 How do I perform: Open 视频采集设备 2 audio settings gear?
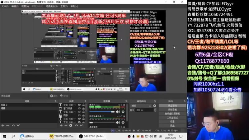click(123, 122)
